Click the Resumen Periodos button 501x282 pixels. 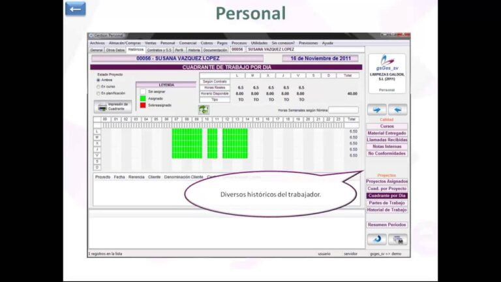[387, 225]
